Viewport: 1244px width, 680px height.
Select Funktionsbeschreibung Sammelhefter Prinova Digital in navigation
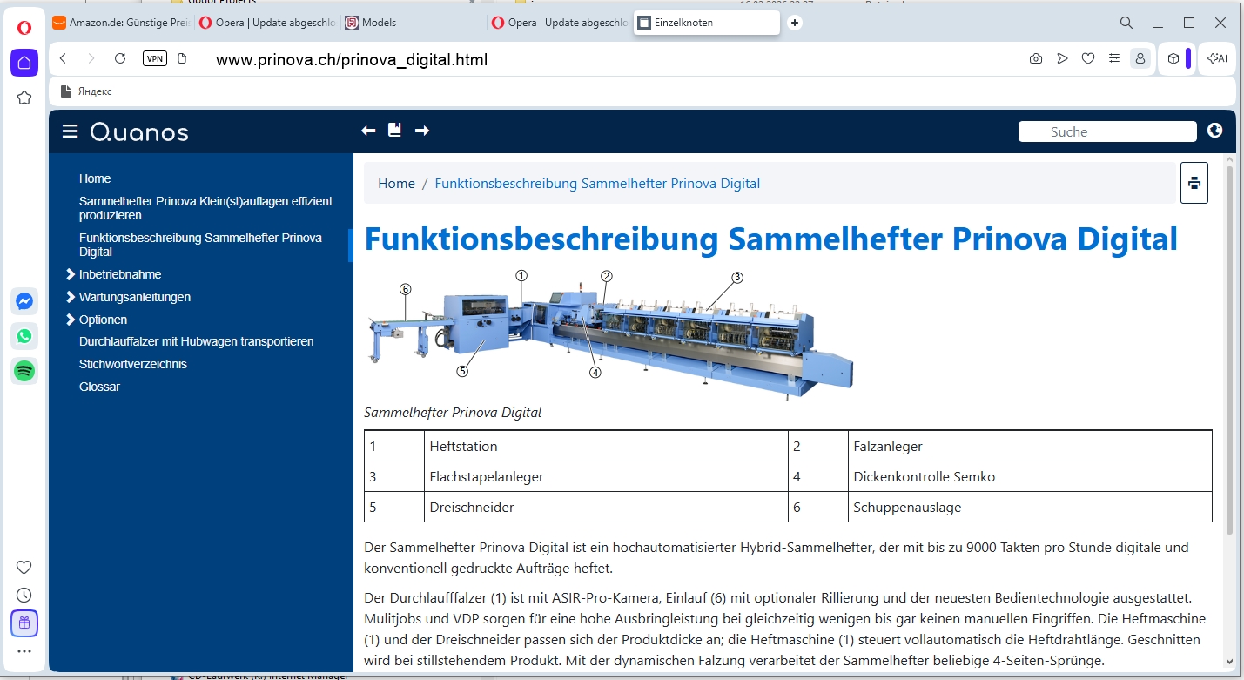200,245
